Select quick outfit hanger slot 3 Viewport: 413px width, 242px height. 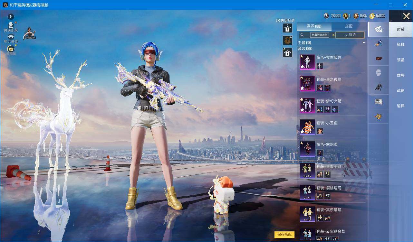click(x=288, y=28)
